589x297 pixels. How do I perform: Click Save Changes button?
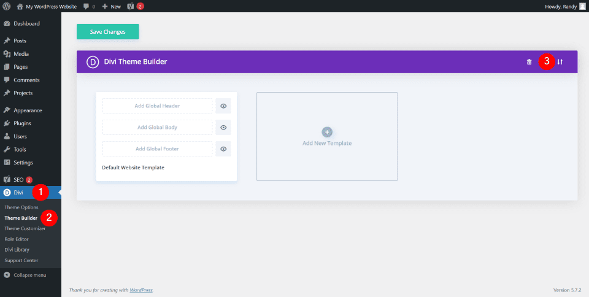tap(108, 31)
